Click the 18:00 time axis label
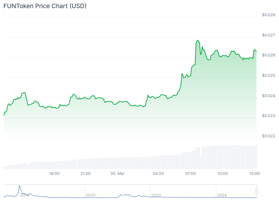This screenshot has width=279, height=203. [x=54, y=173]
